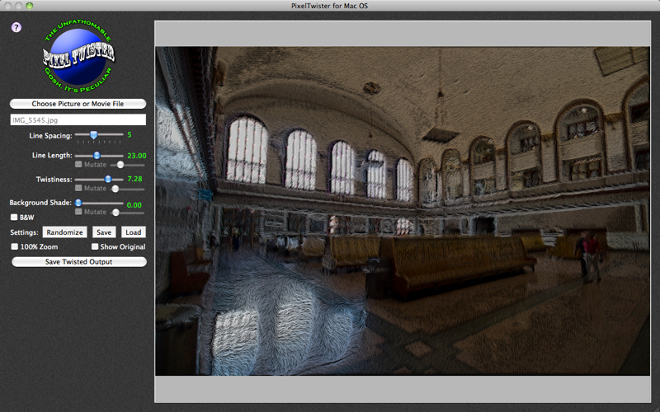Click the Background Shade value 0.00
Screen dimensions: 660x412
pos(134,205)
